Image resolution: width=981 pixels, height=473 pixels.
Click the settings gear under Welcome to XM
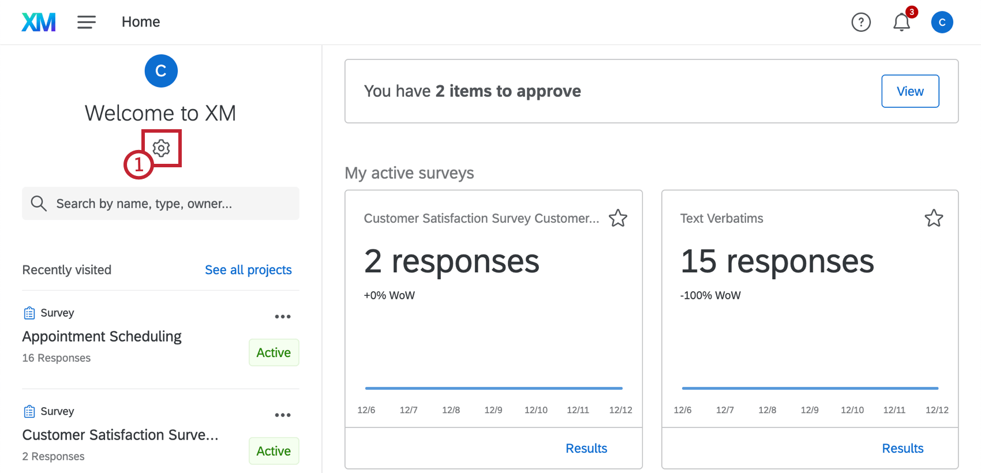point(162,148)
